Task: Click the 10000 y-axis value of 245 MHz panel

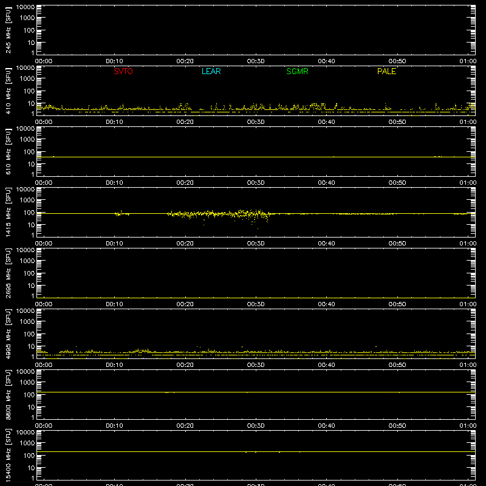Action: click(26, 7)
